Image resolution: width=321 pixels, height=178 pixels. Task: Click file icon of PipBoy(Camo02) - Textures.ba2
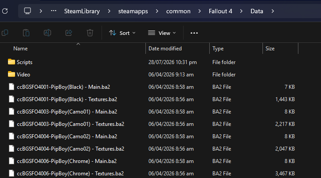[x=12, y=149]
